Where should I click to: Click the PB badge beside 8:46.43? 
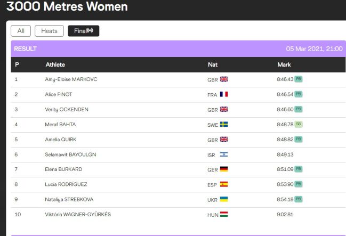pos(299,79)
